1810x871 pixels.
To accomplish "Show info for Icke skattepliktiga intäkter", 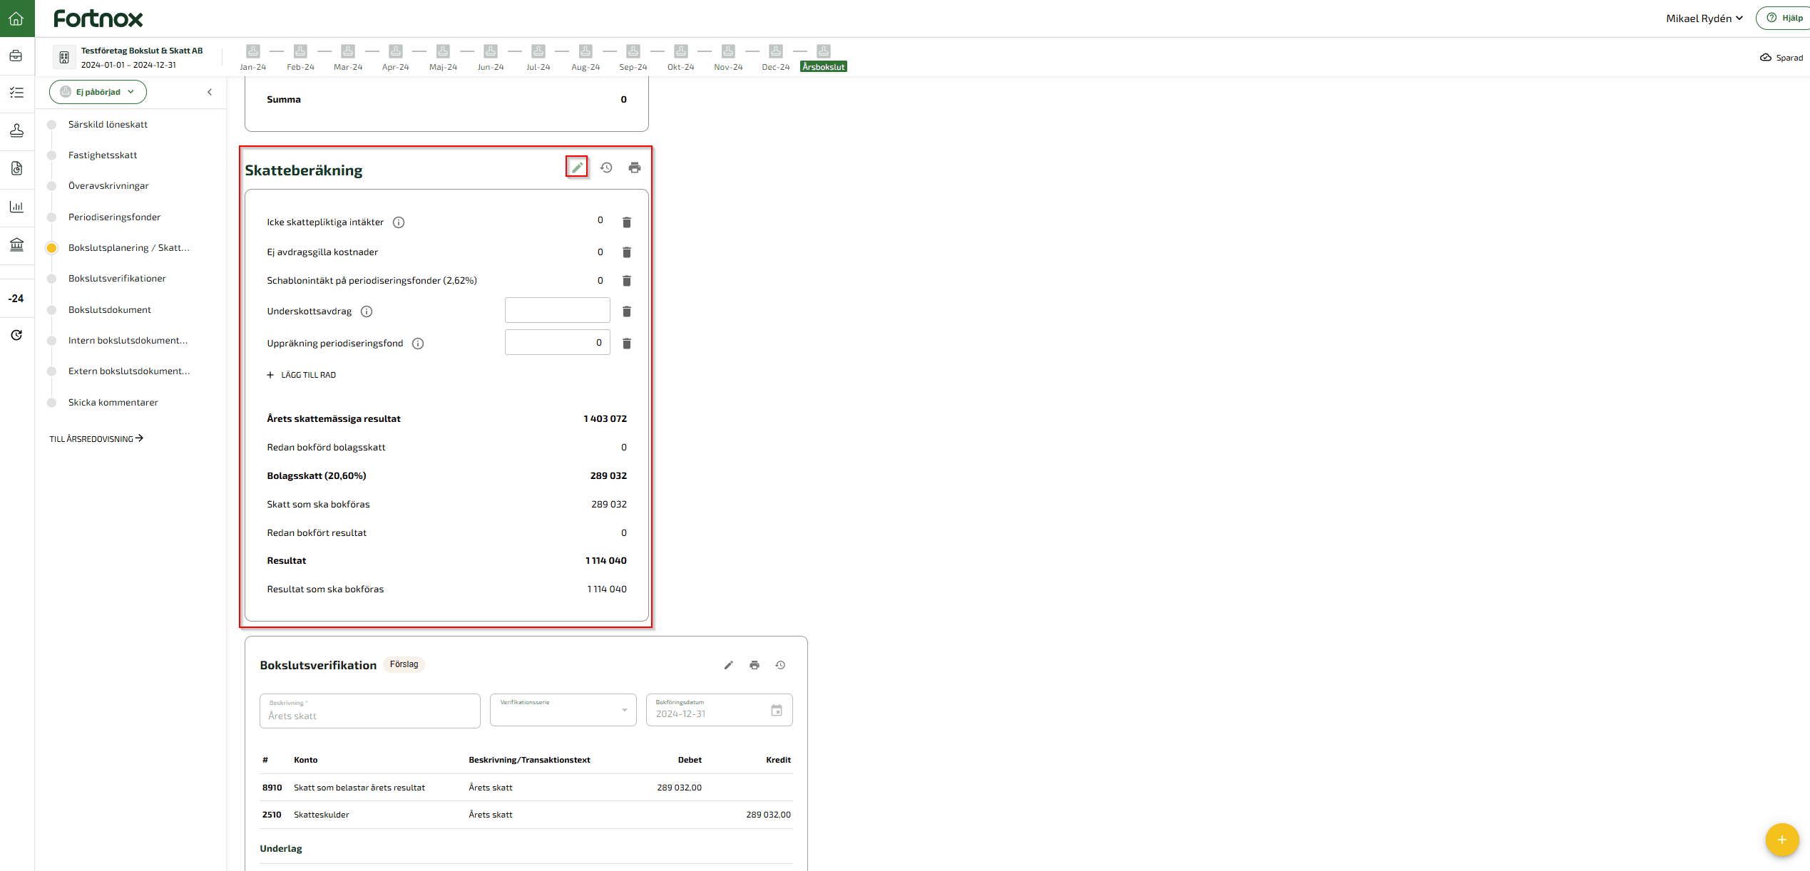I will tap(399, 222).
